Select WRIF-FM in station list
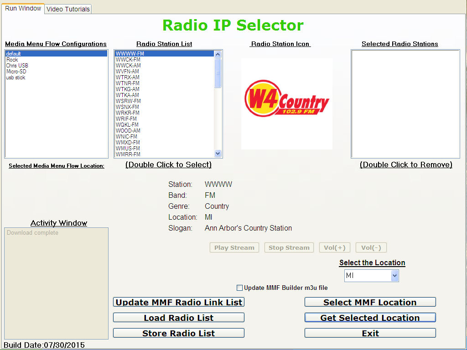 click(x=164, y=119)
